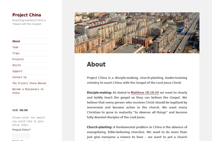Screen dimensions: 212x141
Task: Follow the Matthew 28:18-20 link
Action: pos(145,93)
